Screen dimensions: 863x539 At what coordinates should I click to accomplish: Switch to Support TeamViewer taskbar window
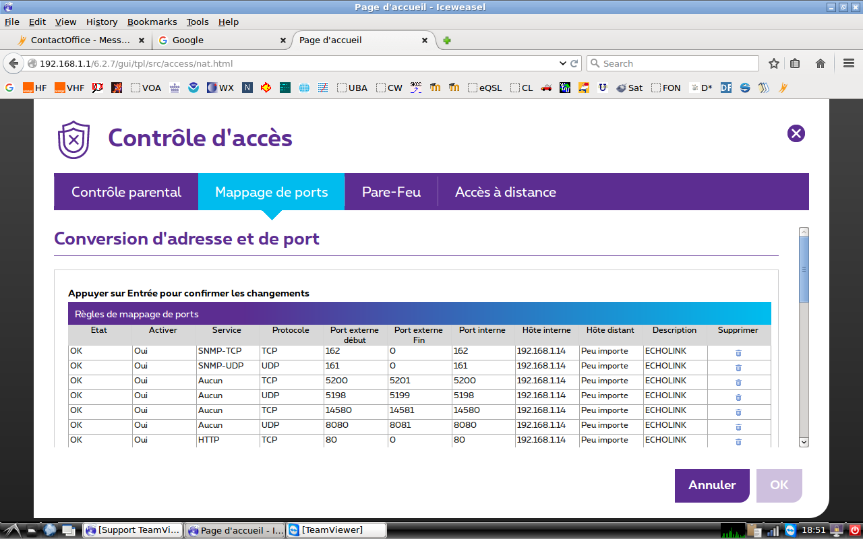coord(133,530)
